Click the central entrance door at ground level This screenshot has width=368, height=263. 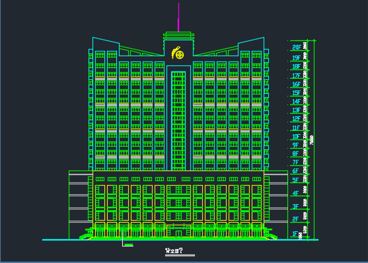[x=178, y=234]
